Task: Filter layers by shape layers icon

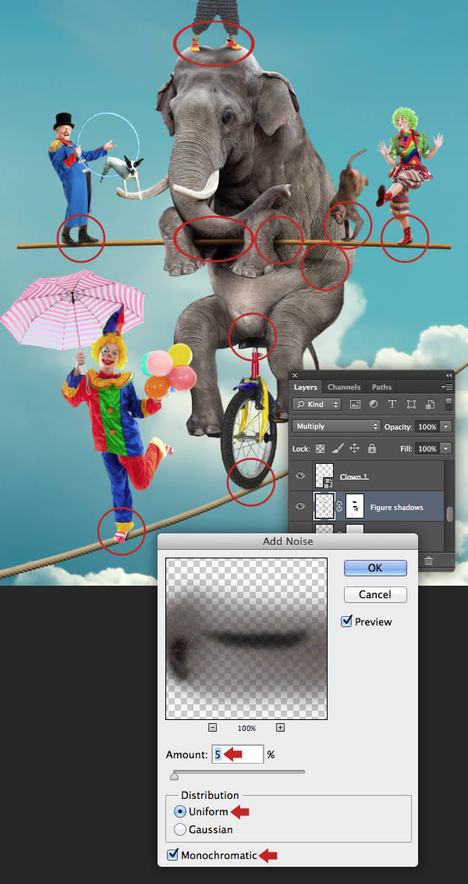Action: (x=411, y=405)
